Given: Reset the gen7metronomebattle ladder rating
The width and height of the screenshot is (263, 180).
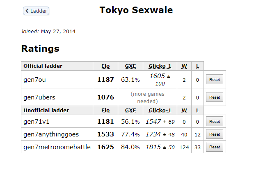Looking at the screenshot, I should (x=215, y=147).
